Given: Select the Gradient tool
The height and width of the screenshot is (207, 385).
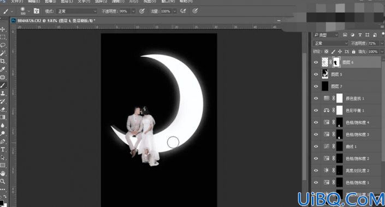Looking at the screenshot, I should click(3, 117).
